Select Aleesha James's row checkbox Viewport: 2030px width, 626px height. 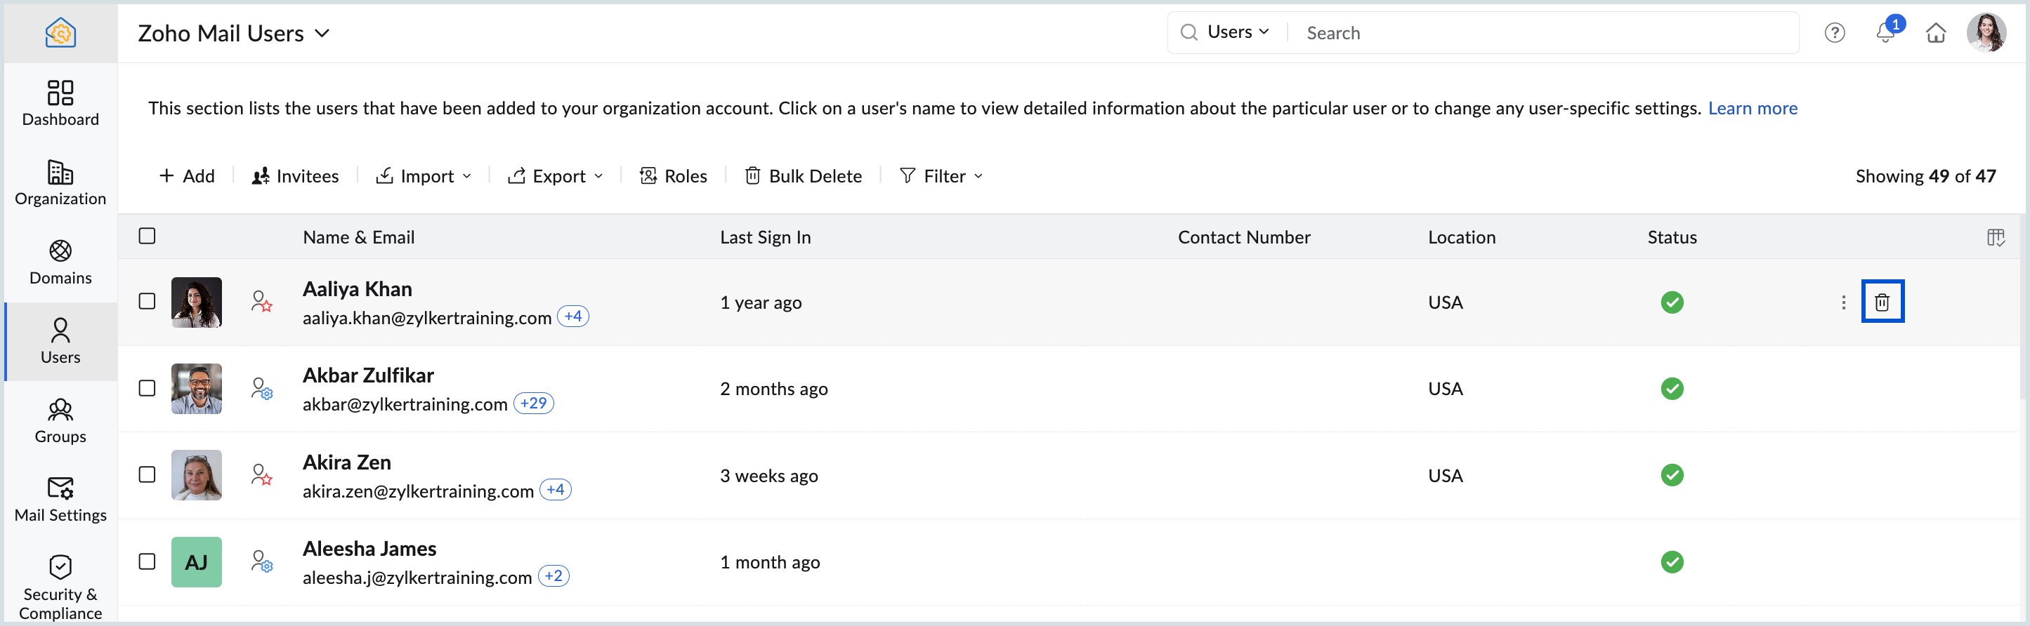click(x=148, y=561)
